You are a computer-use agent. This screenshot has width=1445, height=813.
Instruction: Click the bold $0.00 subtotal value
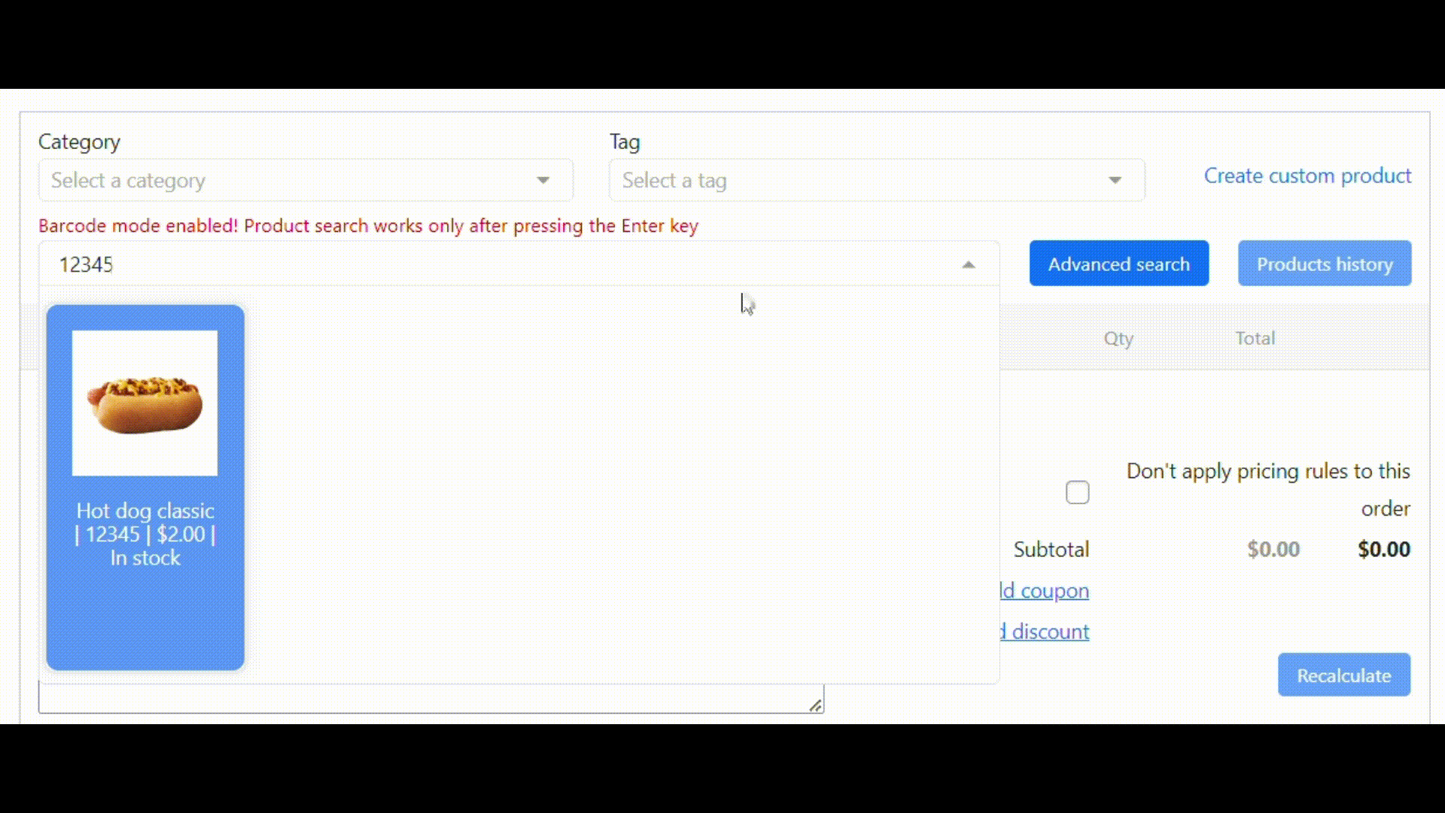(x=1383, y=550)
